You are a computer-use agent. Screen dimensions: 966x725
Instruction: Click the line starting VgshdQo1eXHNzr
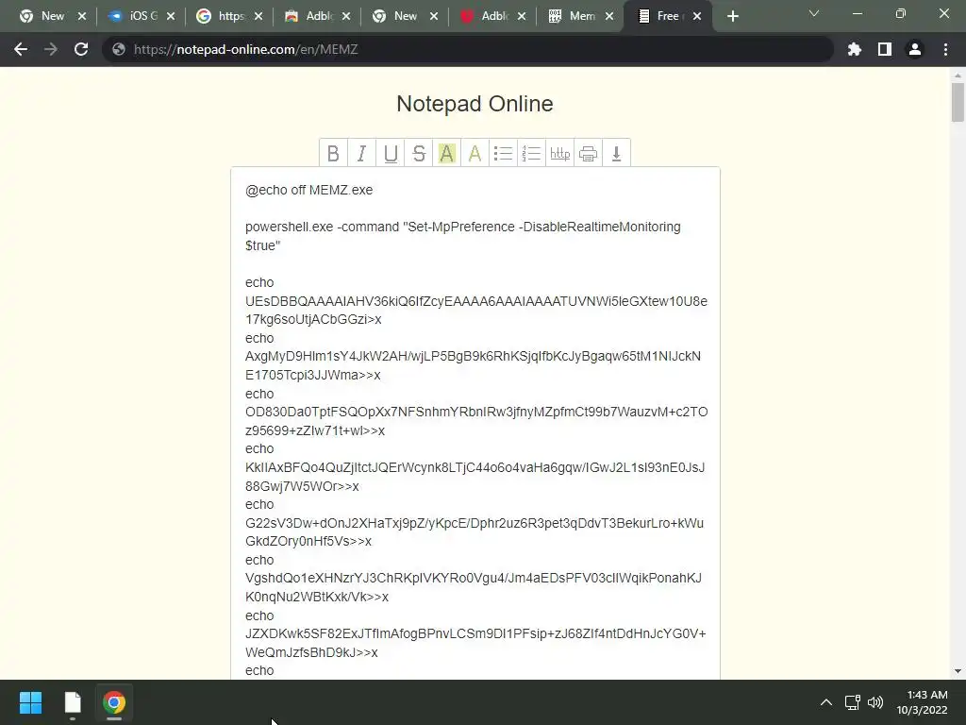click(x=474, y=587)
